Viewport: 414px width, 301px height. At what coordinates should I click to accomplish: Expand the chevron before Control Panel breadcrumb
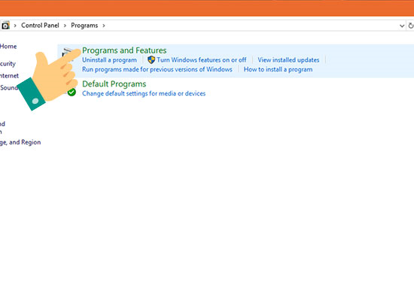pos(15,26)
